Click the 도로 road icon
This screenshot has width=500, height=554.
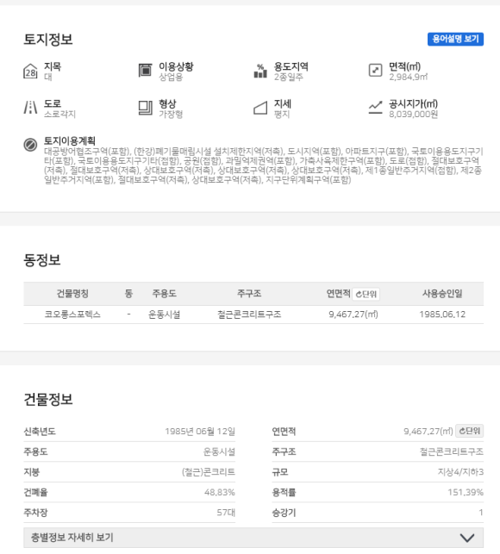click(x=30, y=108)
